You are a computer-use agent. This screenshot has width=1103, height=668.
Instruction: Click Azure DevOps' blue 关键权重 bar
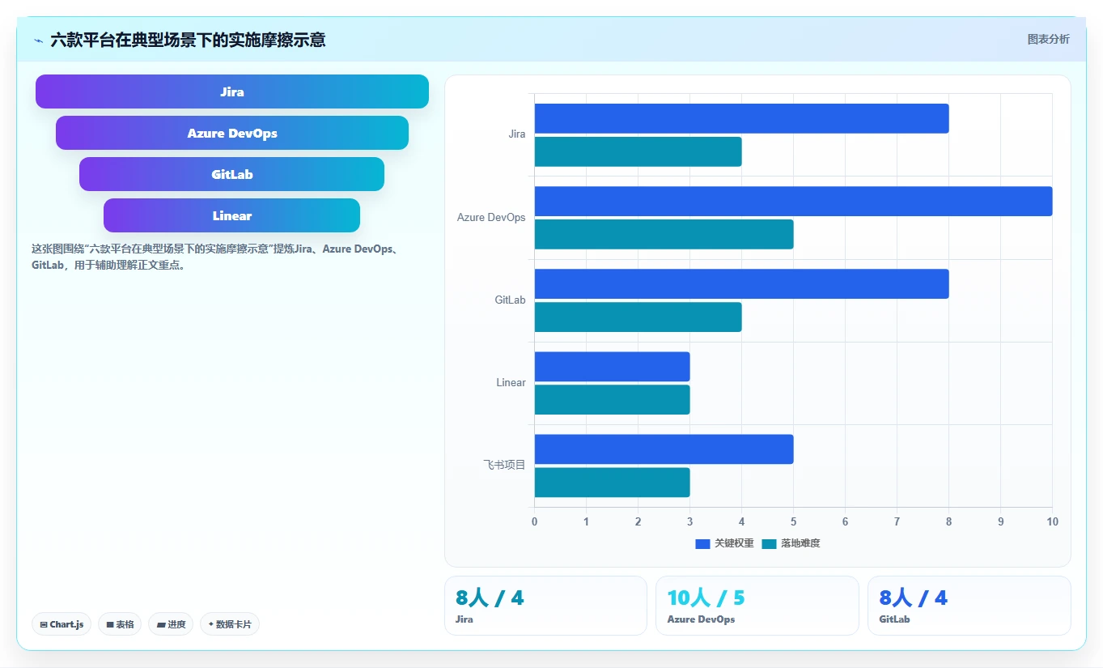click(793, 201)
